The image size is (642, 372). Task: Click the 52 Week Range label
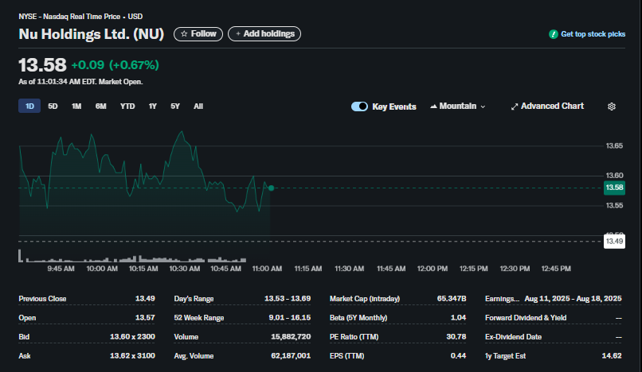[199, 318]
